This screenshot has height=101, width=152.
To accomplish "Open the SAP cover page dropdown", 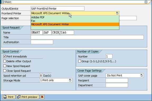I will pos(125,75).
